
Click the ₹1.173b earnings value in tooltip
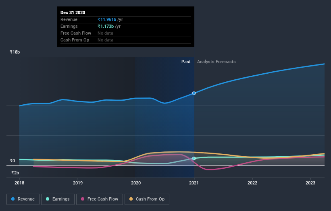tap(106, 26)
